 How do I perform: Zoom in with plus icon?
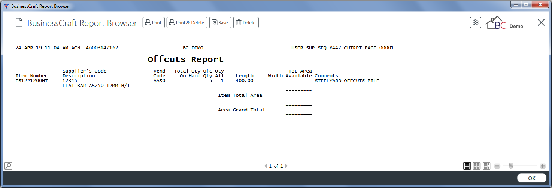543,166
